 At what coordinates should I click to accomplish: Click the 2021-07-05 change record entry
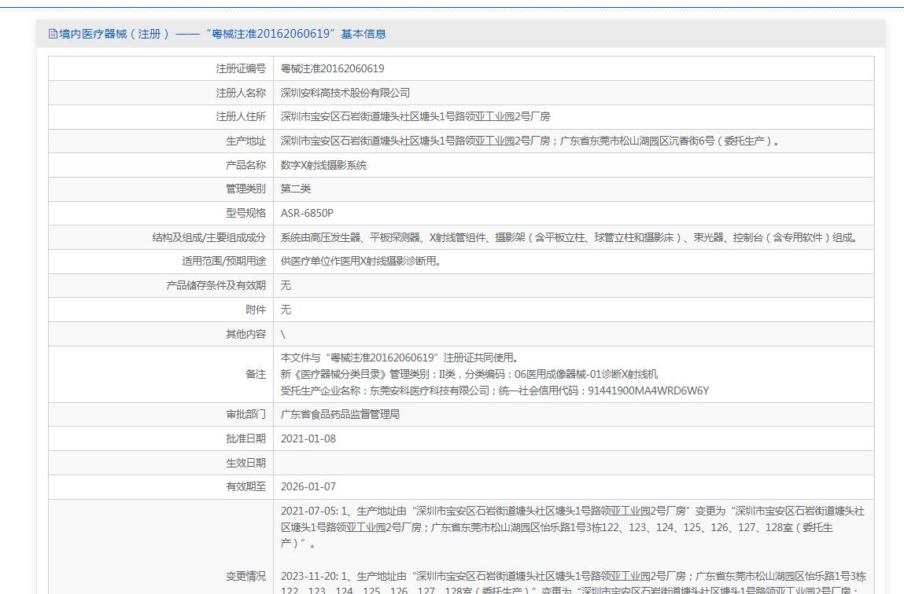coord(572,526)
